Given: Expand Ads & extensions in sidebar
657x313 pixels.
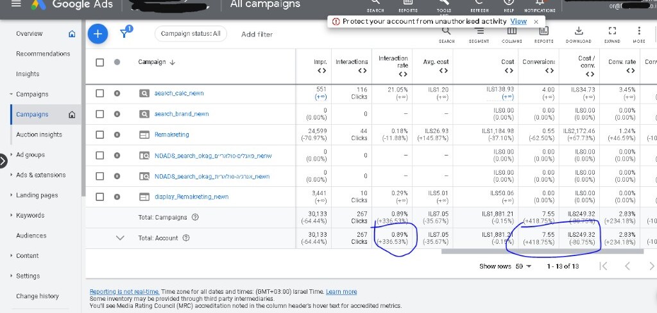Looking at the screenshot, I should pyautogui.click(x=12, y=175).
